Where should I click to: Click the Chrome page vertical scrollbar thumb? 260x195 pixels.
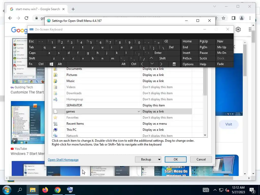pyautogui.click(x=253, y=37)
